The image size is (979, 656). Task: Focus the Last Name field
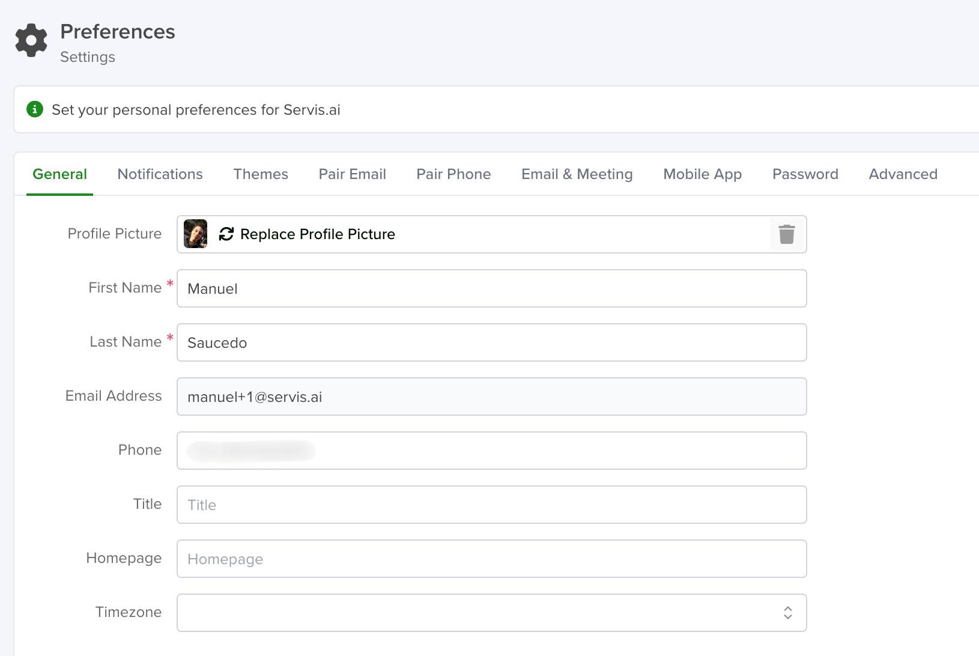tap(492, 342)
